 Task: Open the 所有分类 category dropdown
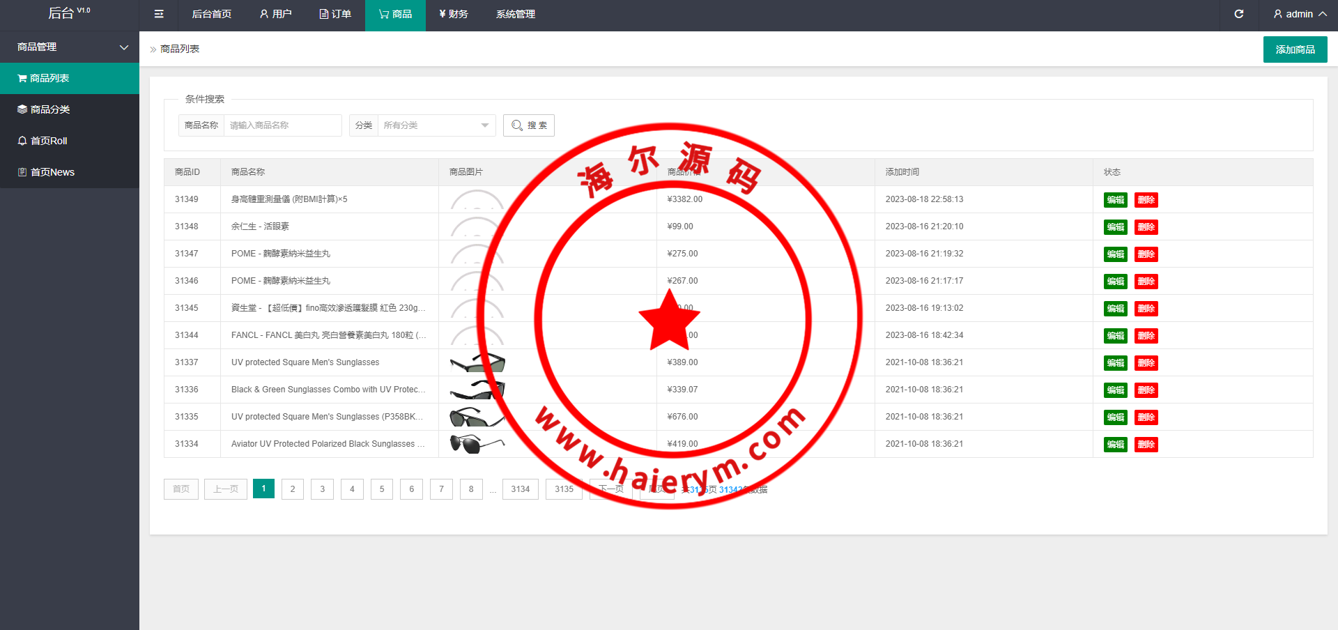point(436,125)
